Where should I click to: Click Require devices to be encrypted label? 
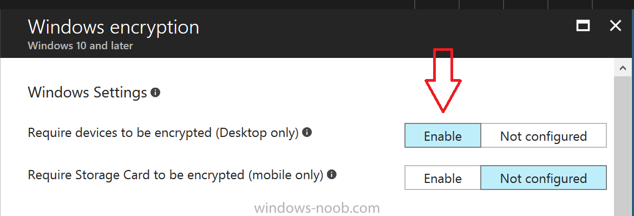point(164,133)
